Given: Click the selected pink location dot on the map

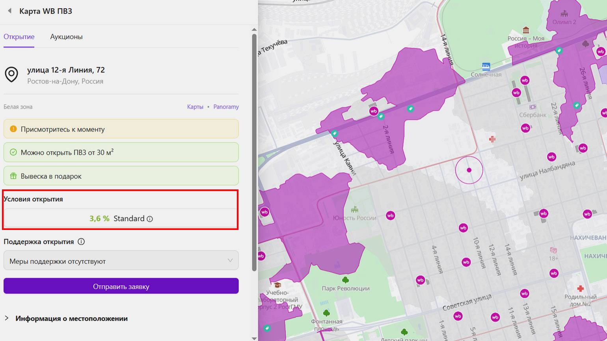Looking at the screenshot, I should (x=469, y=170).
